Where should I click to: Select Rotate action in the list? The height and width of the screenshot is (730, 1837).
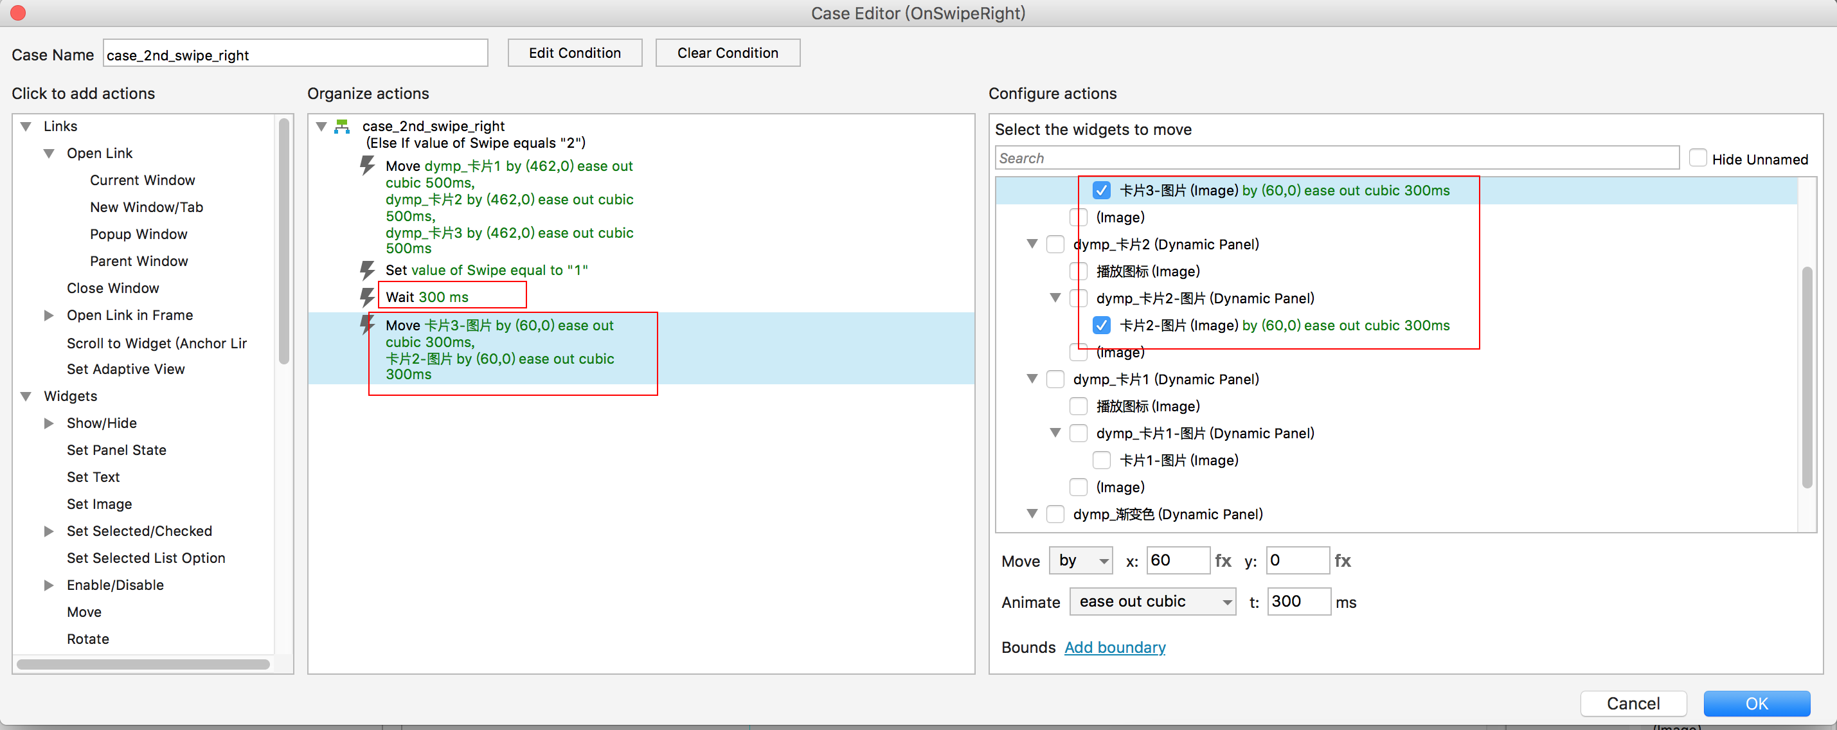point(87,639)
